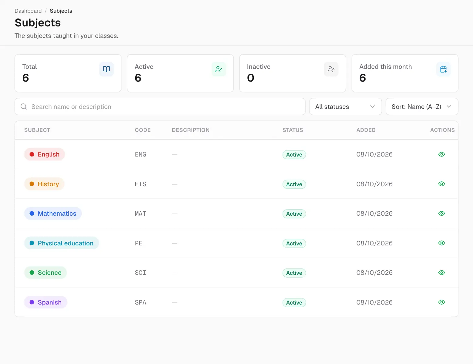Click the Mathematics subject badge
Viewport: 473px width, 364px height.
coord(53,214)
